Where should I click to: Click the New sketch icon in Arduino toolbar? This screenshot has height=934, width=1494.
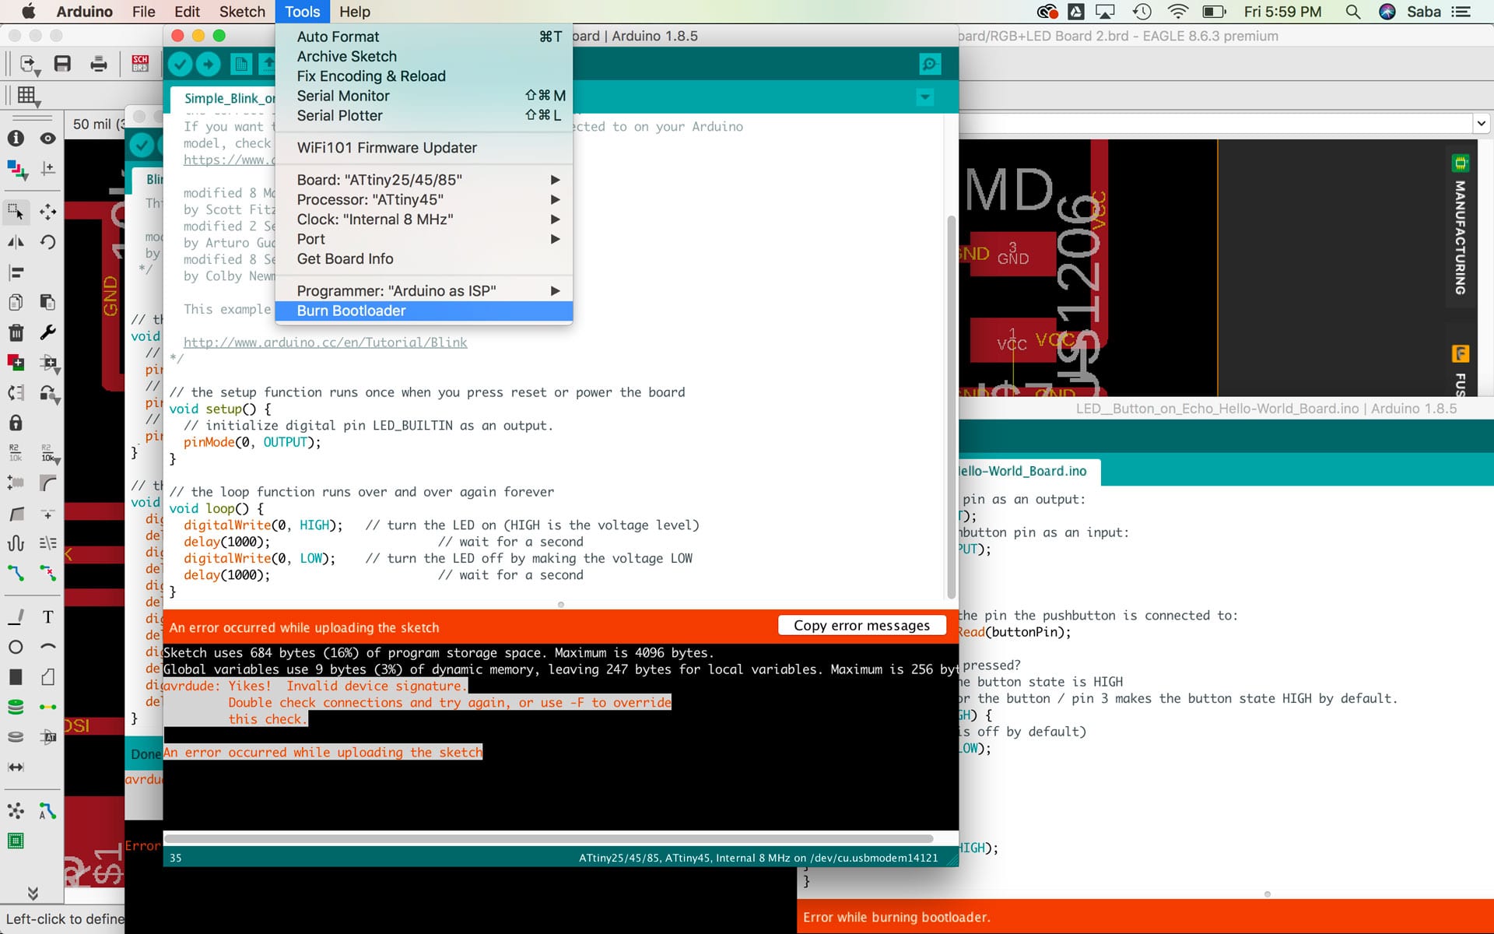pyautogui.click(x=241, y=64)
